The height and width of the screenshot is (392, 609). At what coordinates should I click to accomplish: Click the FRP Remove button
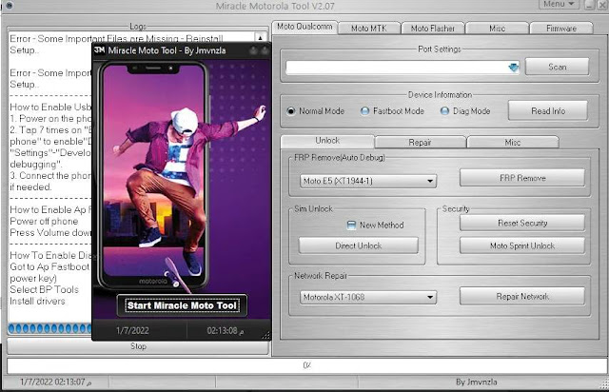[522, 178]
